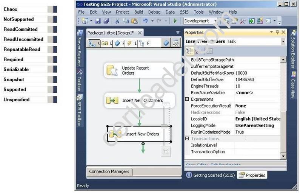Close the Package1.dtsx design tab
Screen dimensions: 300x193
[140, 33]
